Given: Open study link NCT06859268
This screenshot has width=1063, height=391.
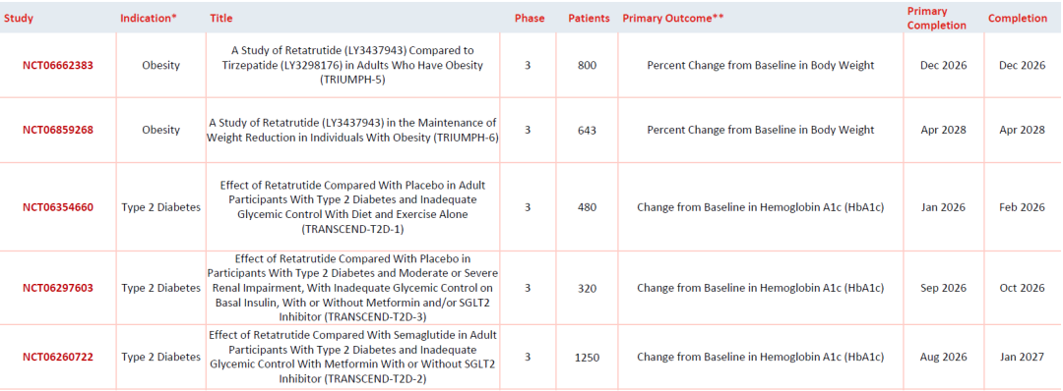Looking at the screenshot, I should 58,130.
